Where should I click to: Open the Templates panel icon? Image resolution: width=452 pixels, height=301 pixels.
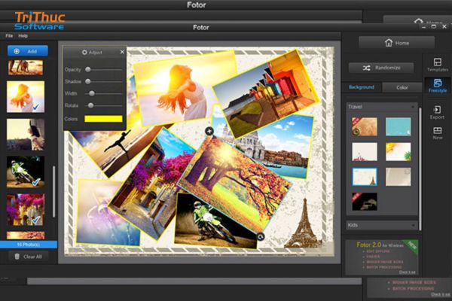[437, 63]
